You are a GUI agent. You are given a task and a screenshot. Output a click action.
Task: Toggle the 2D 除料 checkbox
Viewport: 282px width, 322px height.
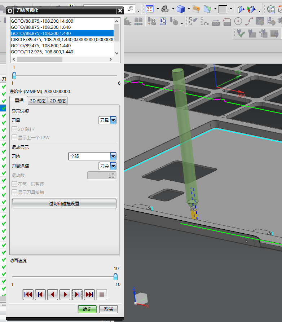[x=14, y=129]
